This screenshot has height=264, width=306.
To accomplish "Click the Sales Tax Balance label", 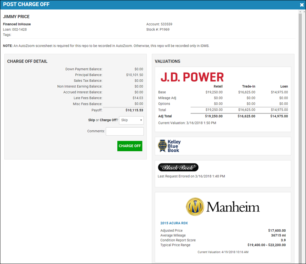I will coord(88,81).
